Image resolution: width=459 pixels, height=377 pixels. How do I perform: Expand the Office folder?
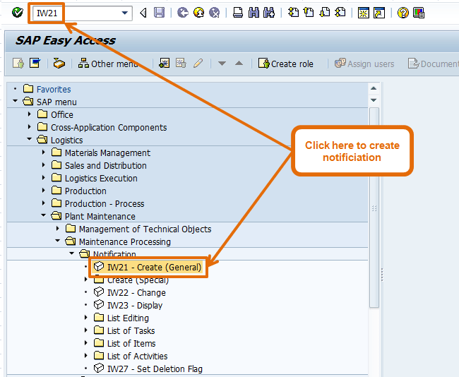tap(29, 114)
